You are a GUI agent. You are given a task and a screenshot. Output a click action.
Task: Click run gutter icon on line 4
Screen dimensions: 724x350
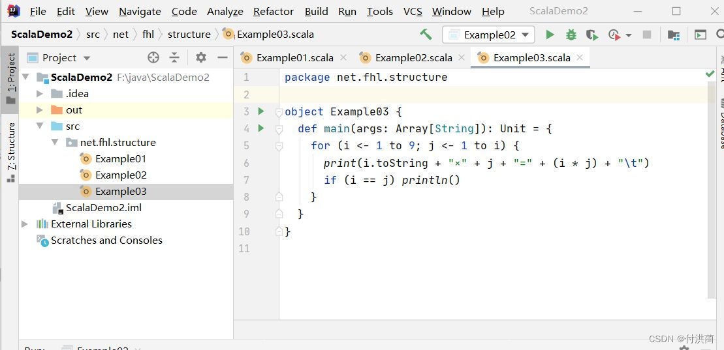261,128
